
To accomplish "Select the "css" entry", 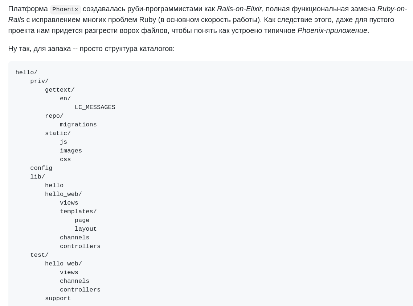I will 65,159.
